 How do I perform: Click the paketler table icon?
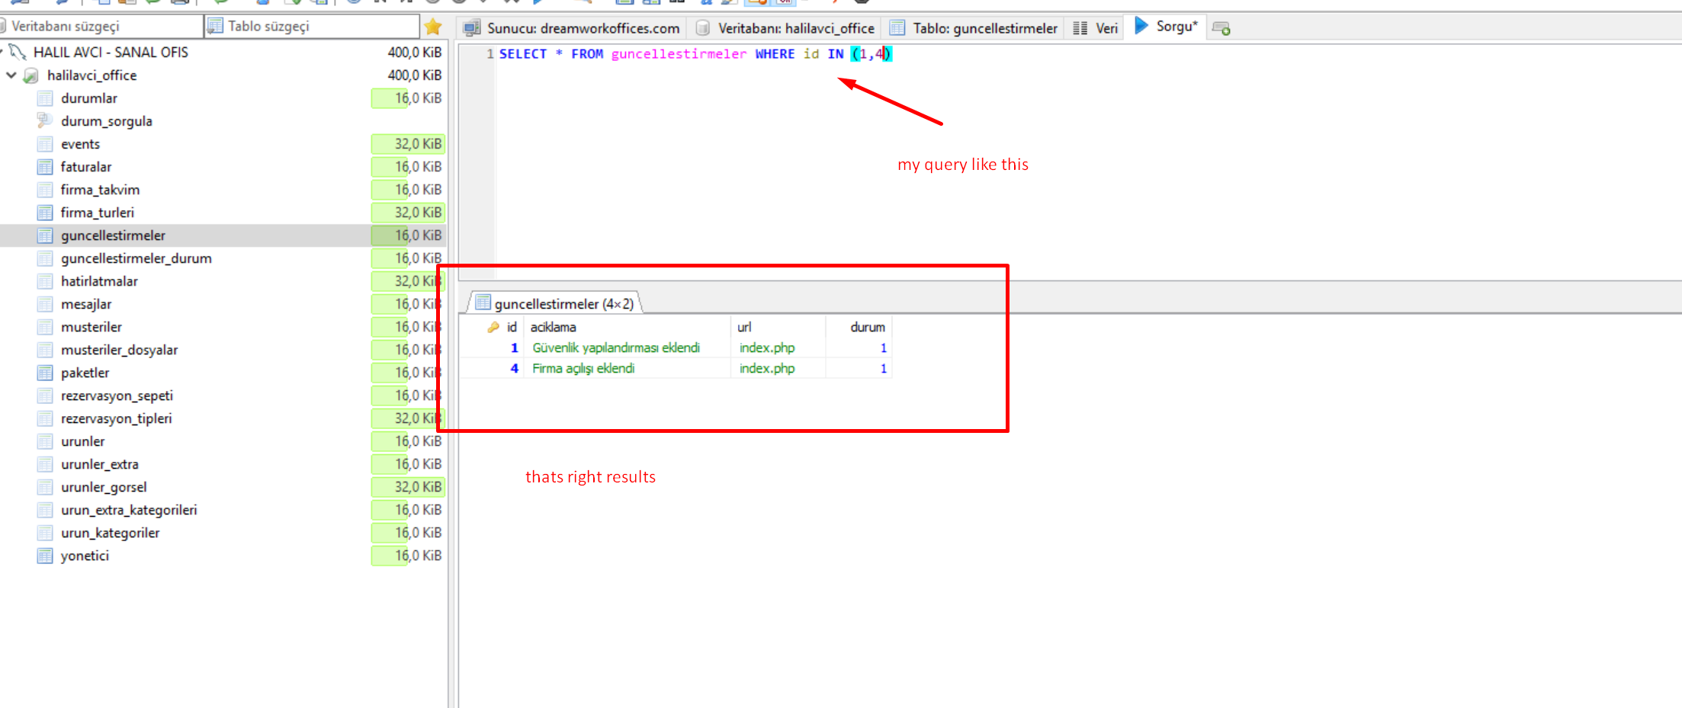click(x=45, y=373)
